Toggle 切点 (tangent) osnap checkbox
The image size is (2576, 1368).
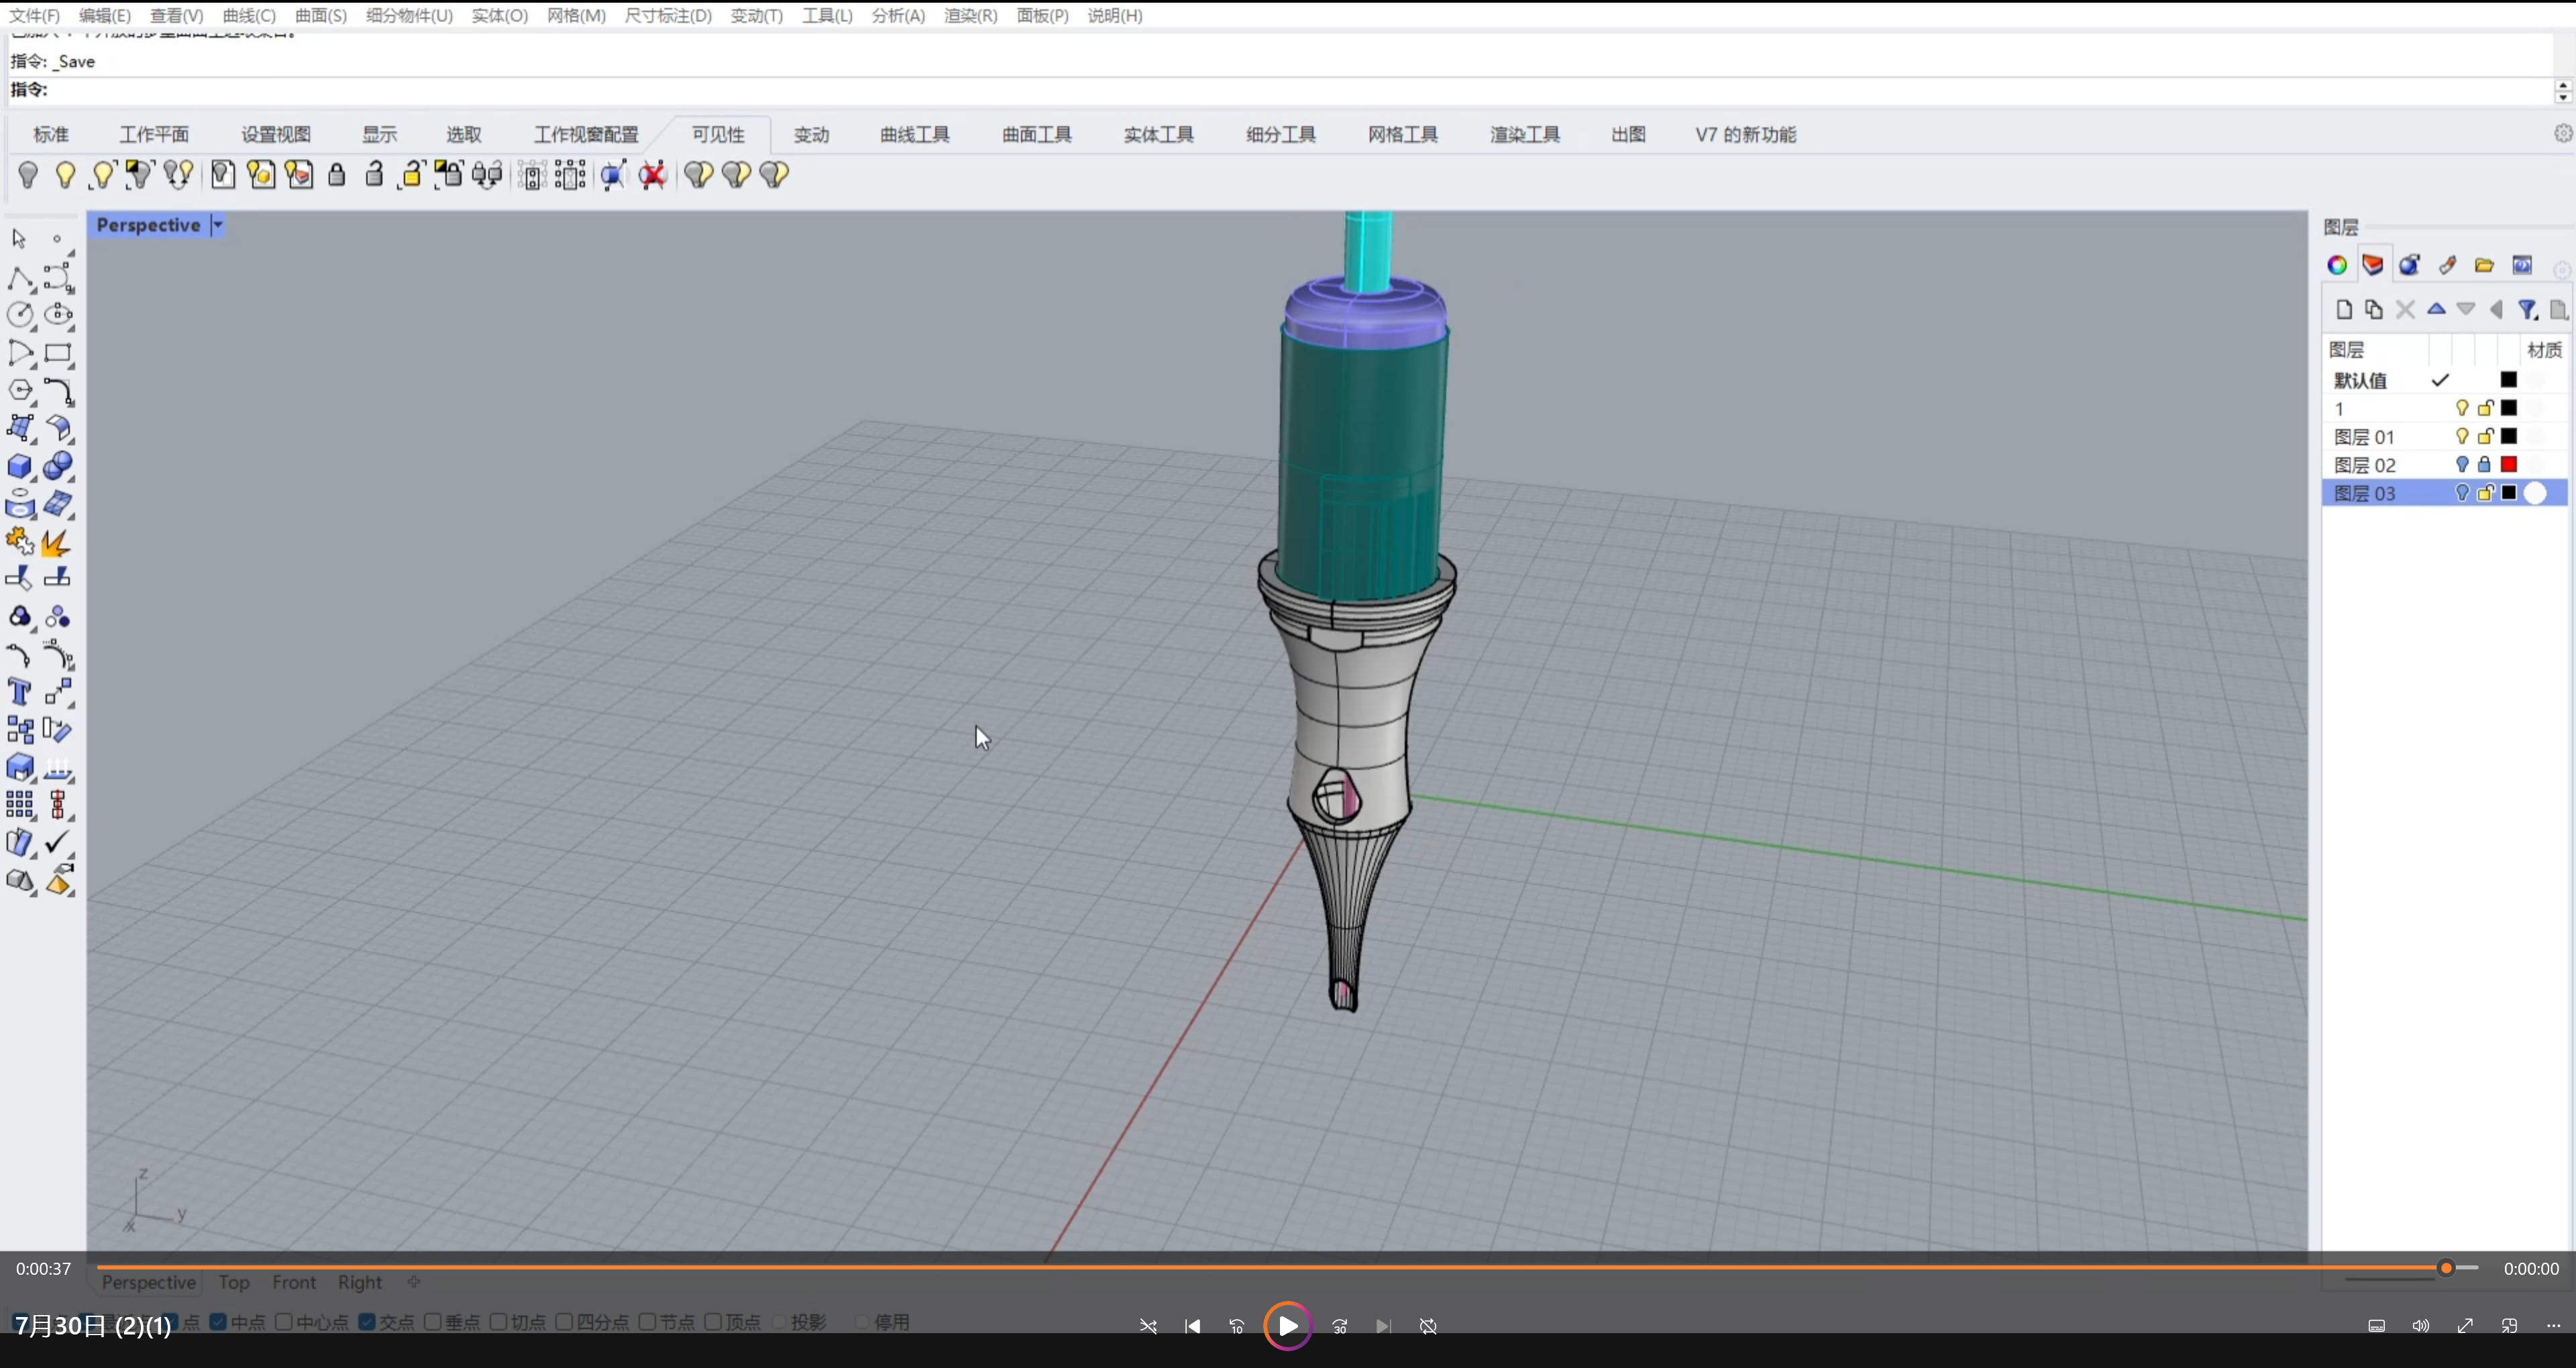[x=499, y=1322]
